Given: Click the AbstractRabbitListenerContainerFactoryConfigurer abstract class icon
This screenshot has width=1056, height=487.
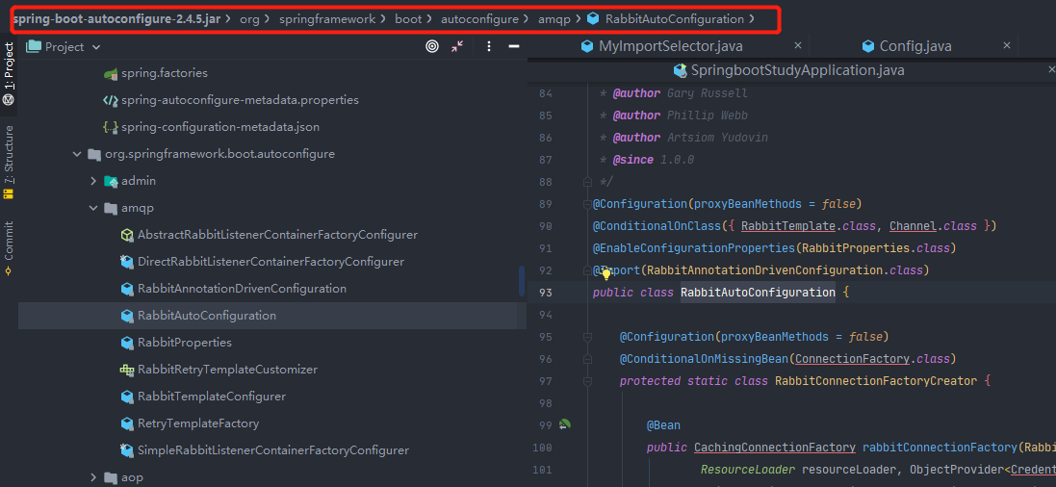Looking at the screenshot, I should tap(127, 235).
